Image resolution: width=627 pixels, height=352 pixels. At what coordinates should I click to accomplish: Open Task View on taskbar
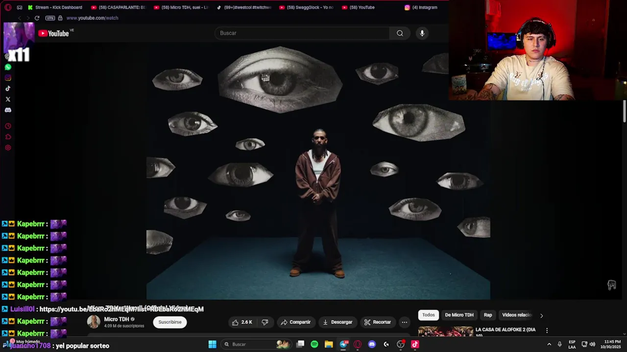coord(300,344)
